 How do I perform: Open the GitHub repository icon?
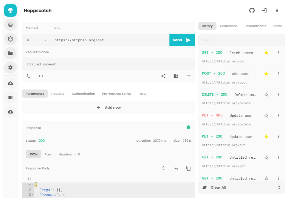[x=252, y=10]
